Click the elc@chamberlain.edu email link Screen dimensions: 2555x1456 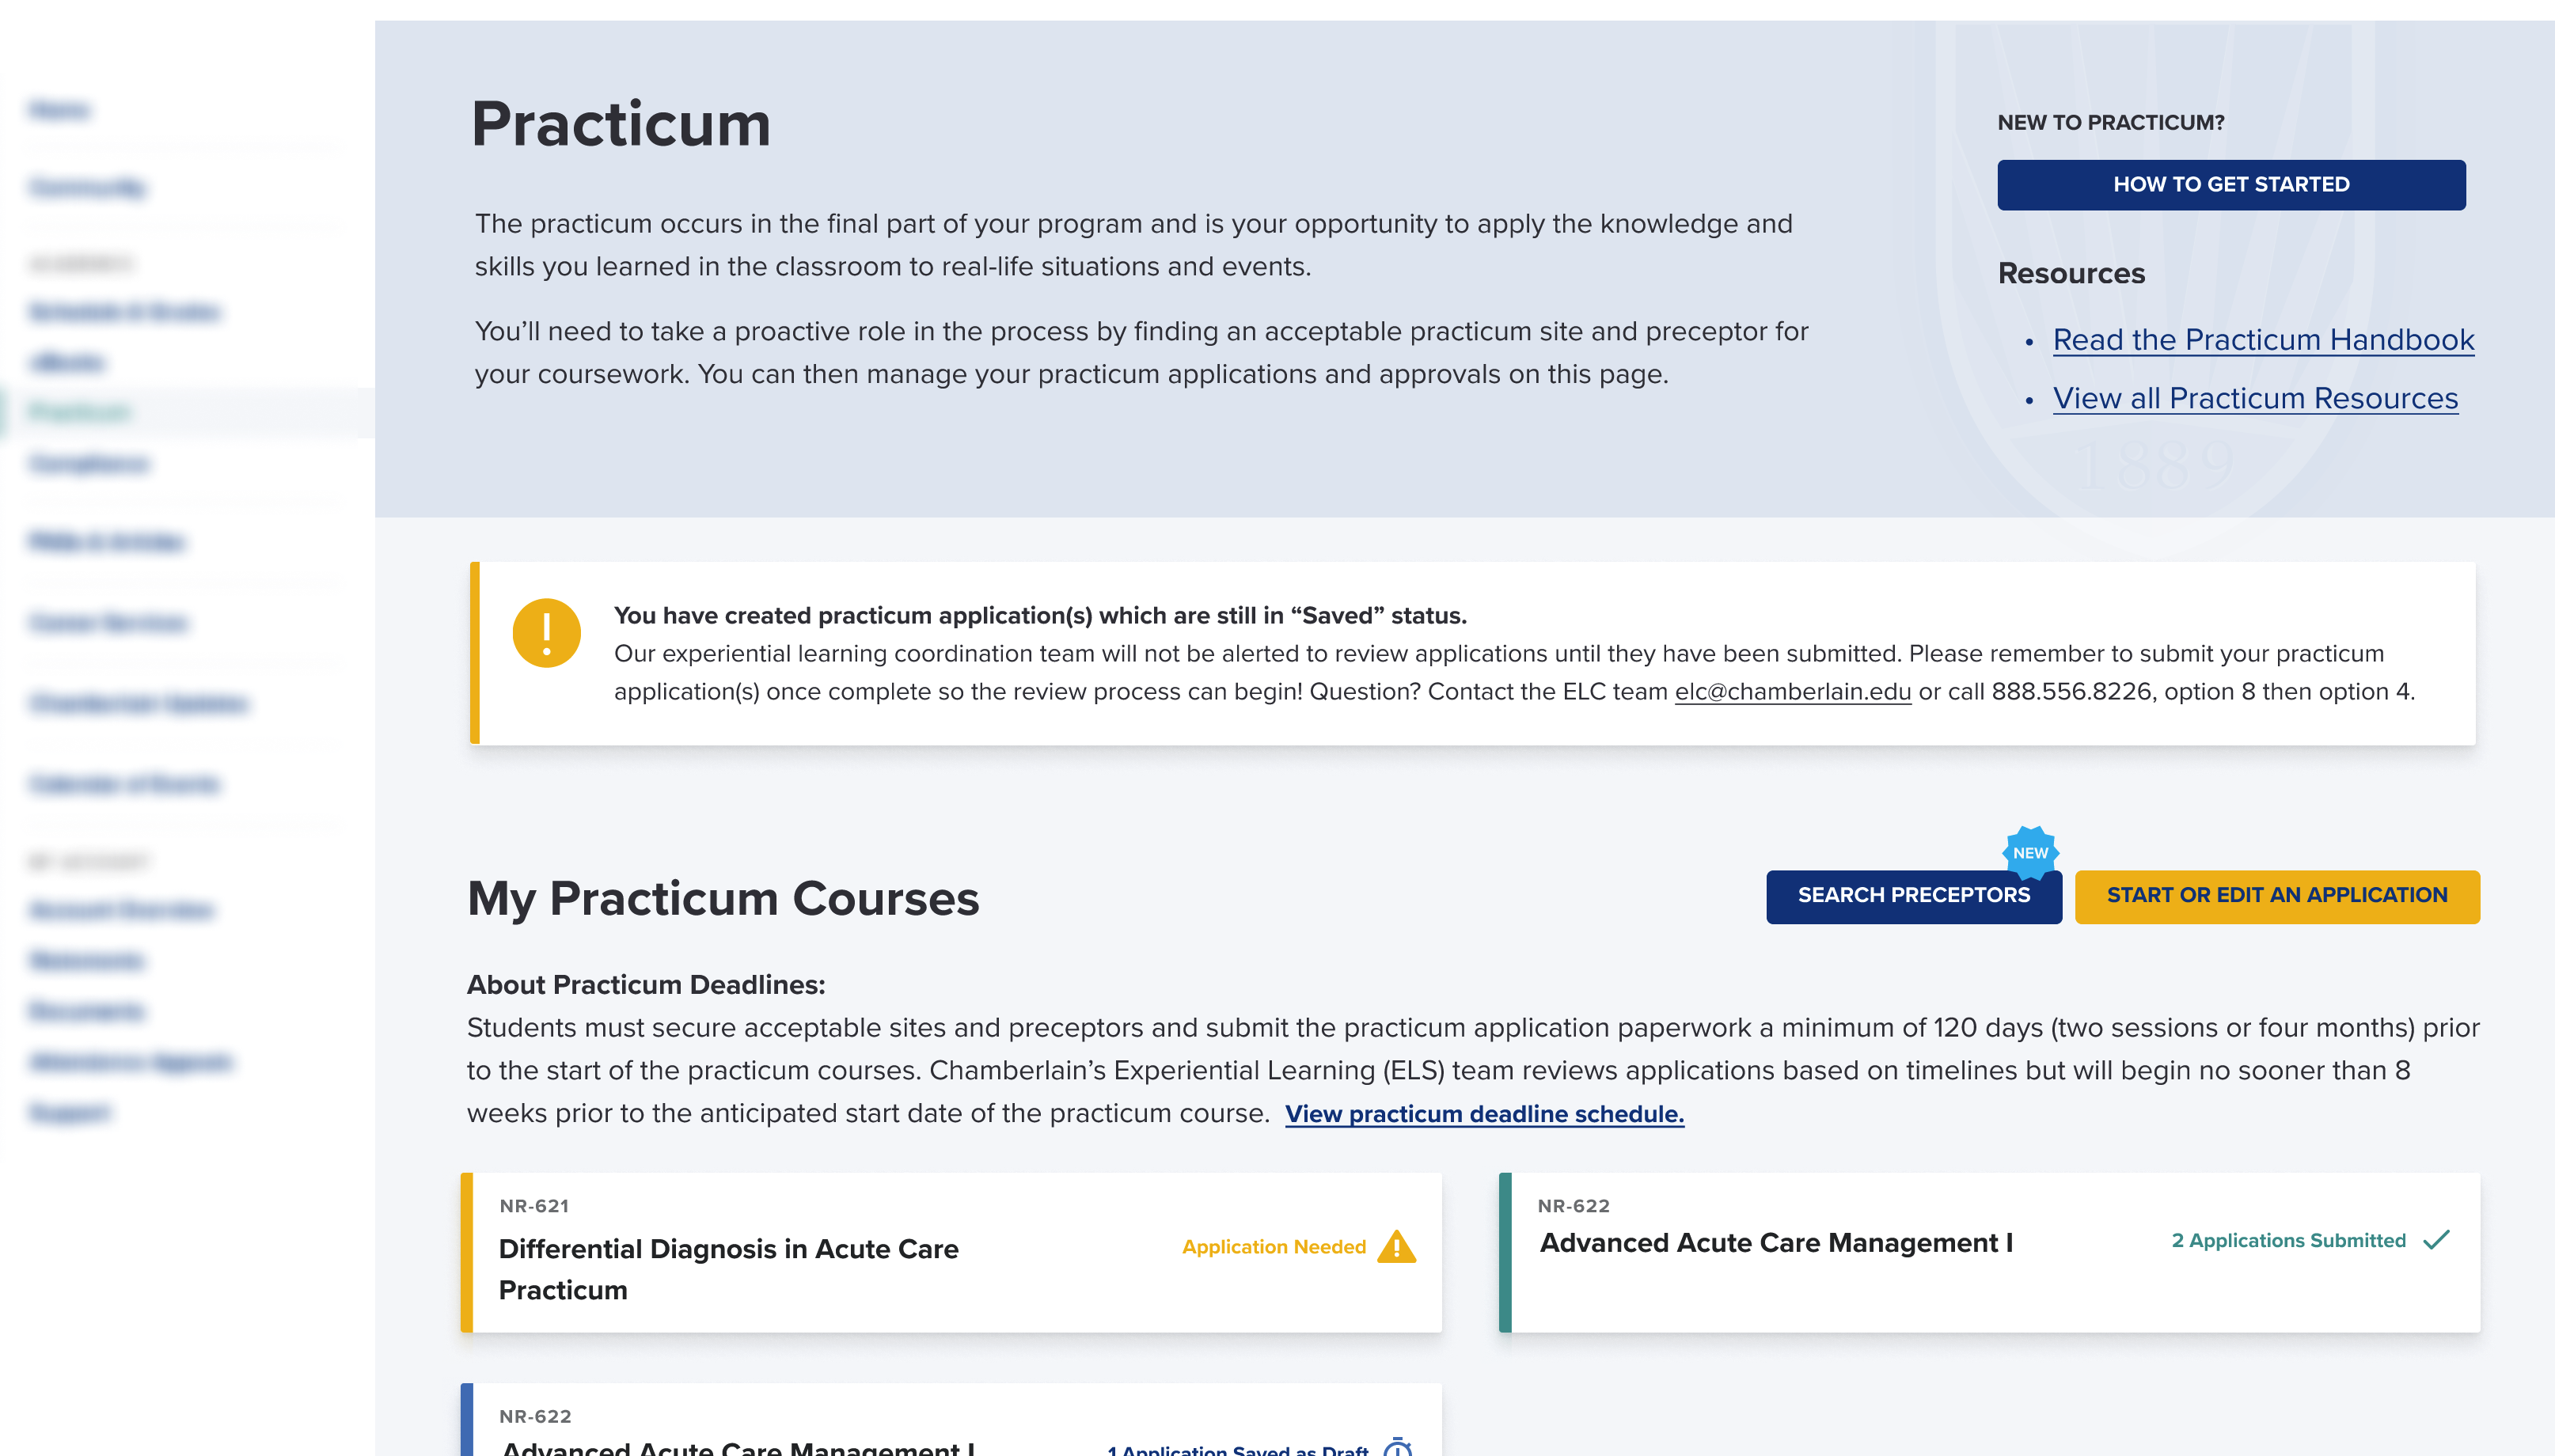point(1792,692)
